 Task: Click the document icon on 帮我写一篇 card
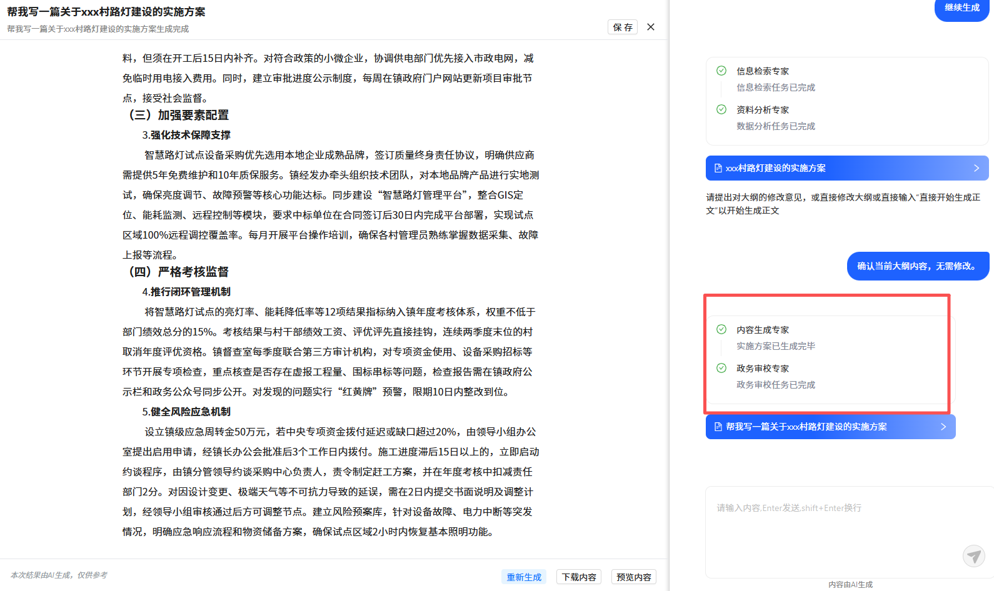(x=718, y=427)
